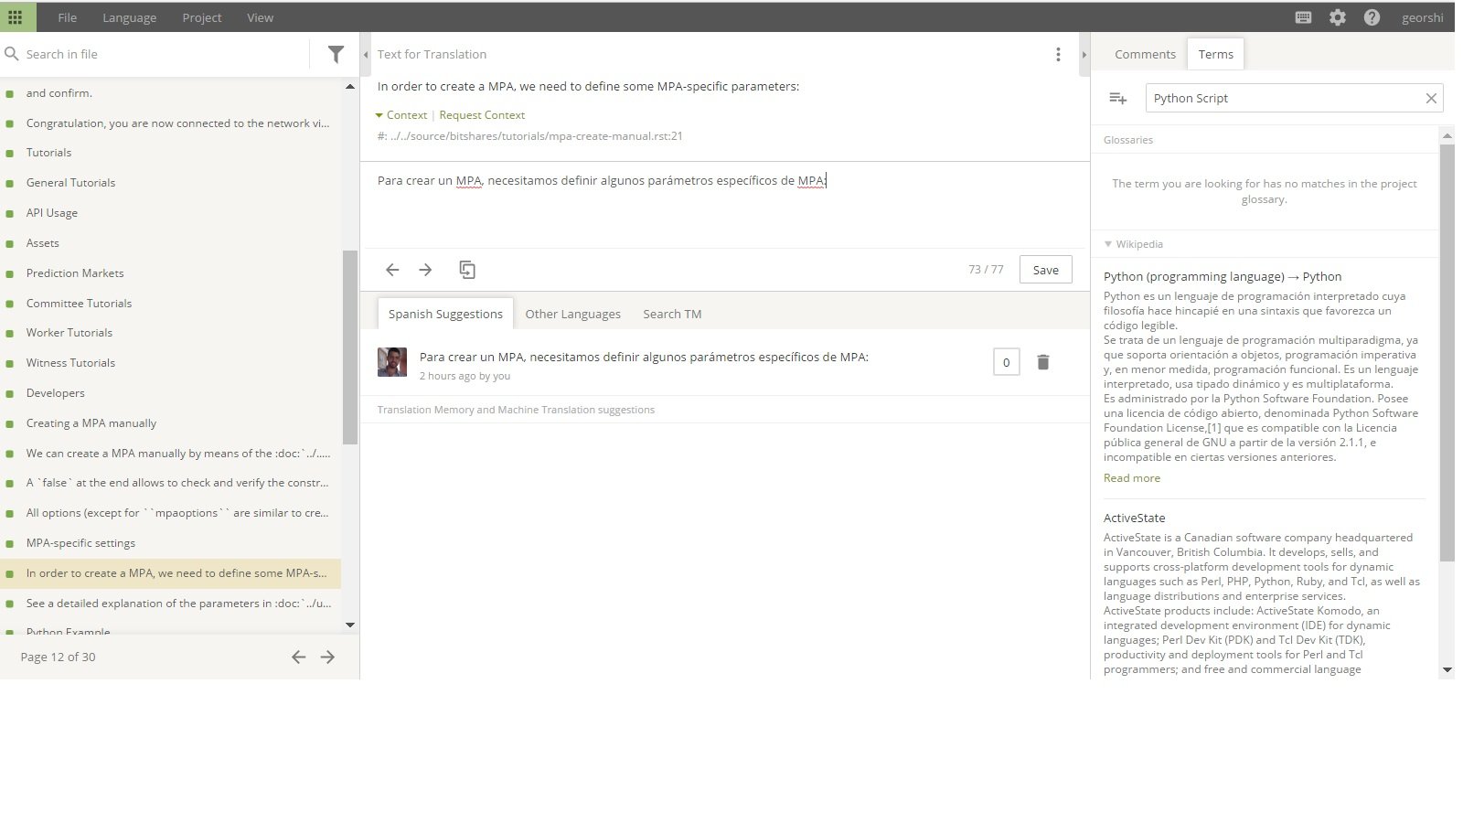Focus the Search in file field
1463x823 pixels.
[165, 54]
